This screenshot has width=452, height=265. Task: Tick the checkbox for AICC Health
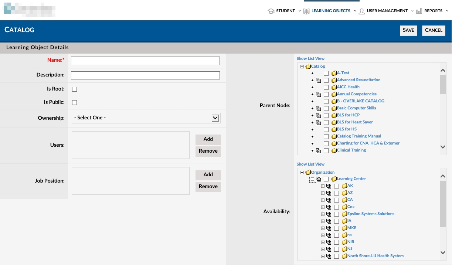pyautogui.click(x=326, y=87)
